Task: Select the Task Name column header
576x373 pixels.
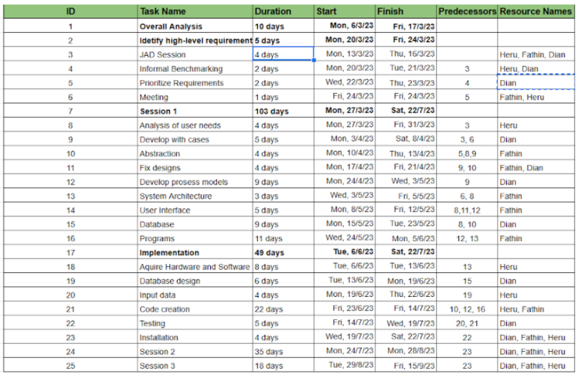Action: click(x=195, y=12)
